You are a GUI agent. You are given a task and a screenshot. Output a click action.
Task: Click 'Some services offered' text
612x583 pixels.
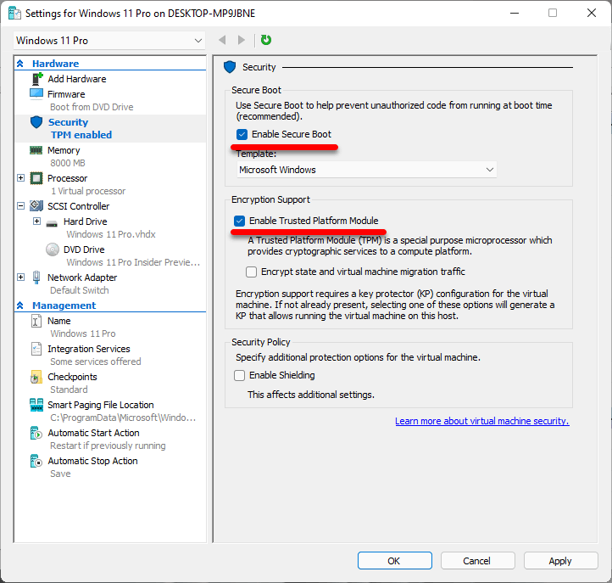[x=96, y=362]
